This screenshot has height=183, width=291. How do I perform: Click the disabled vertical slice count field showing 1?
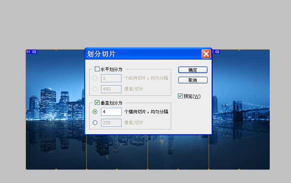(111, 78)
